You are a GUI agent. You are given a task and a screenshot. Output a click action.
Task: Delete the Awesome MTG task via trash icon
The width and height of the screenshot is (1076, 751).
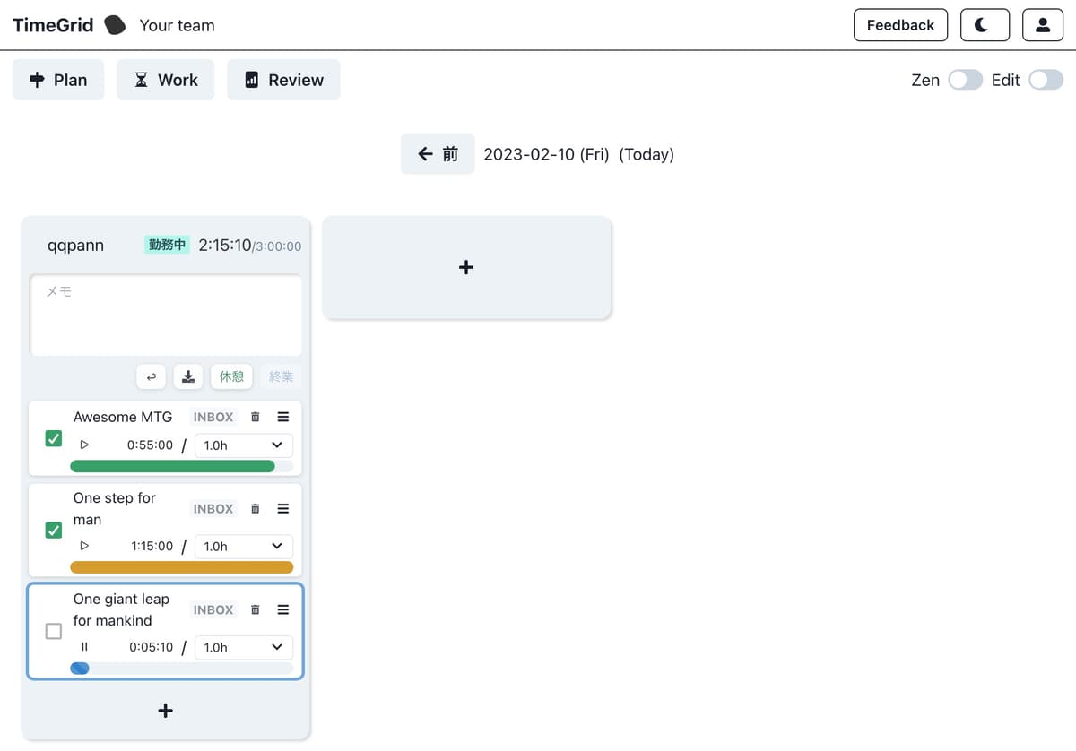click(x=255, y=416)
